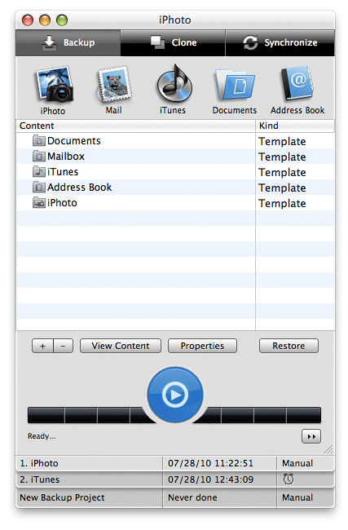The width and height of the screenshot is (348, 530).
Task: Click the iTunes folder icon in Content list
Action: point(39,171)
